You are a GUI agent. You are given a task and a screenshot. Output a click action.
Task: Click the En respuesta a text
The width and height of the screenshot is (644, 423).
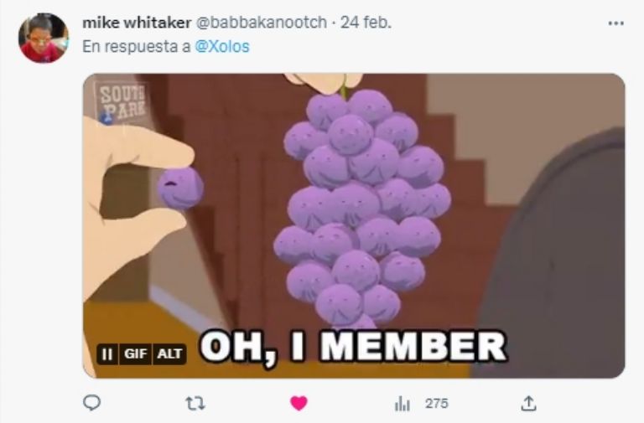137,46
